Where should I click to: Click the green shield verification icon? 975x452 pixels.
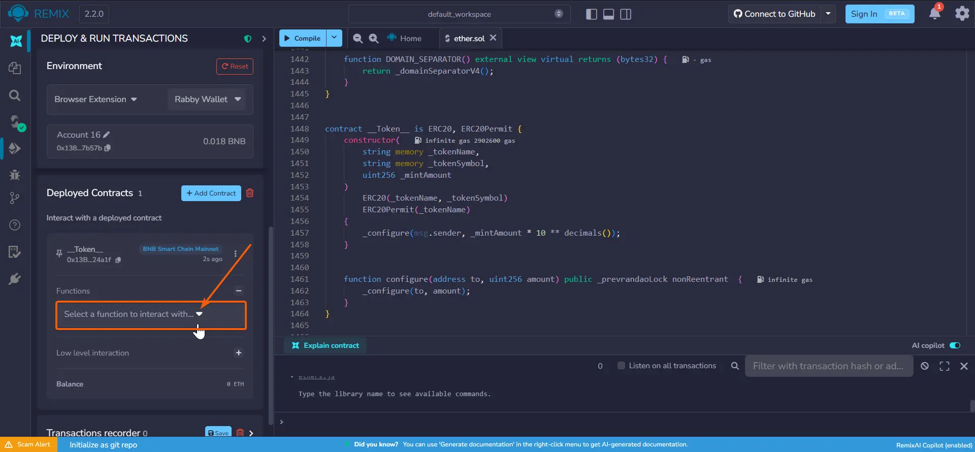[248, 39]
